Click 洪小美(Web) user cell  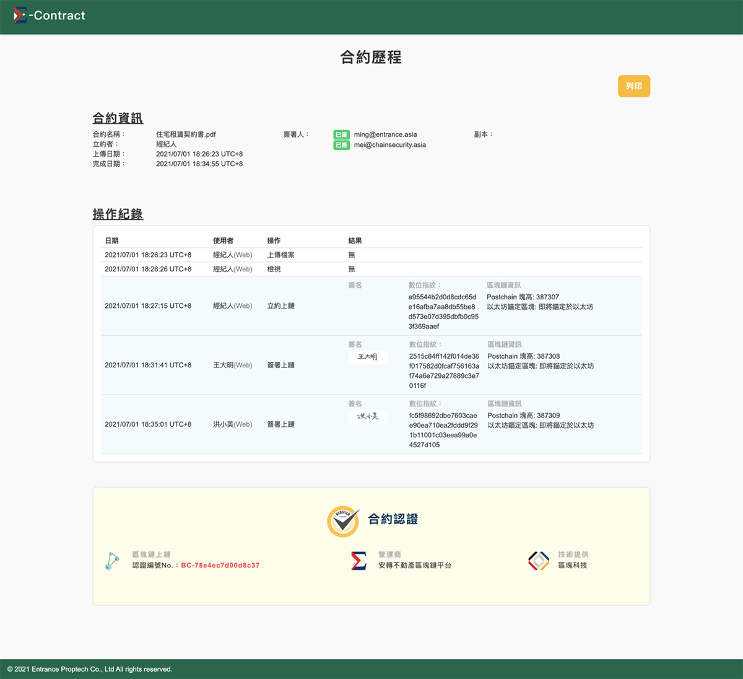pyautogui.click(x=233, y=424)
